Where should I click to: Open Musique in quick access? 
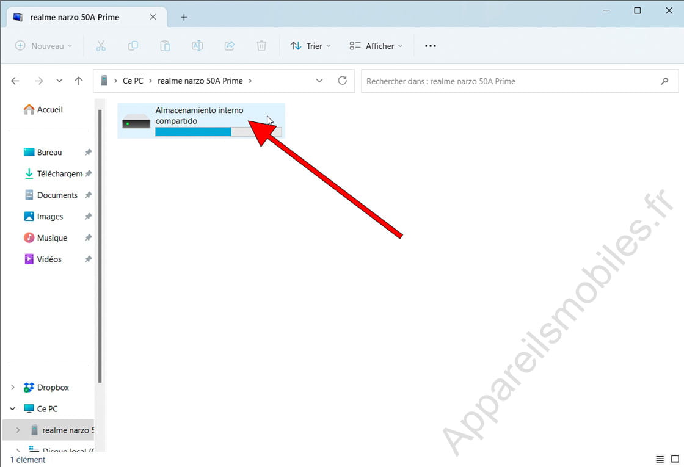pos(45,237)
